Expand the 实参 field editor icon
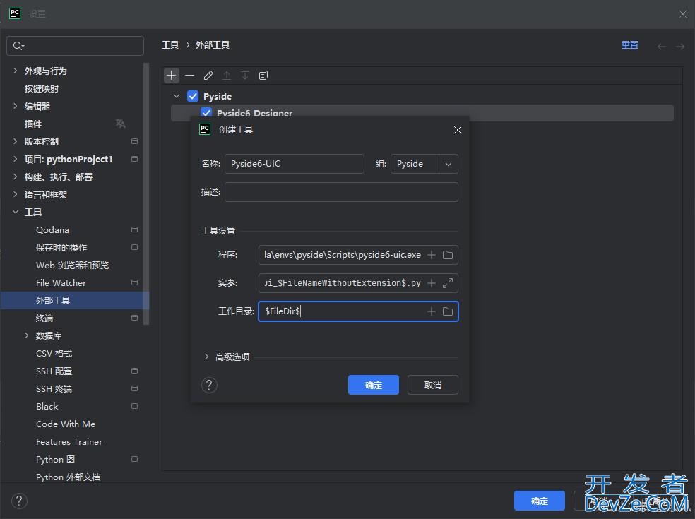 (448, 283)
